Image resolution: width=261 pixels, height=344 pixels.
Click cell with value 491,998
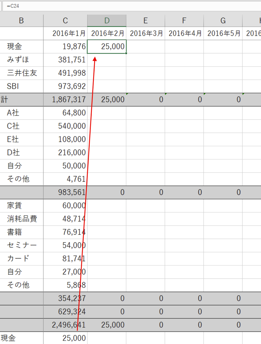click(x=65, y=73)
